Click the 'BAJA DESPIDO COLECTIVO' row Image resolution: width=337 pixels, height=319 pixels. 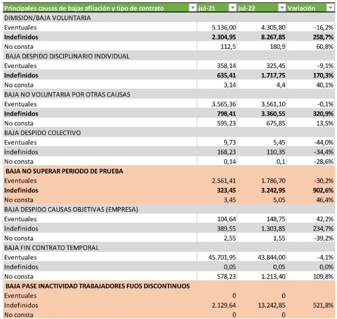point(169,133)
